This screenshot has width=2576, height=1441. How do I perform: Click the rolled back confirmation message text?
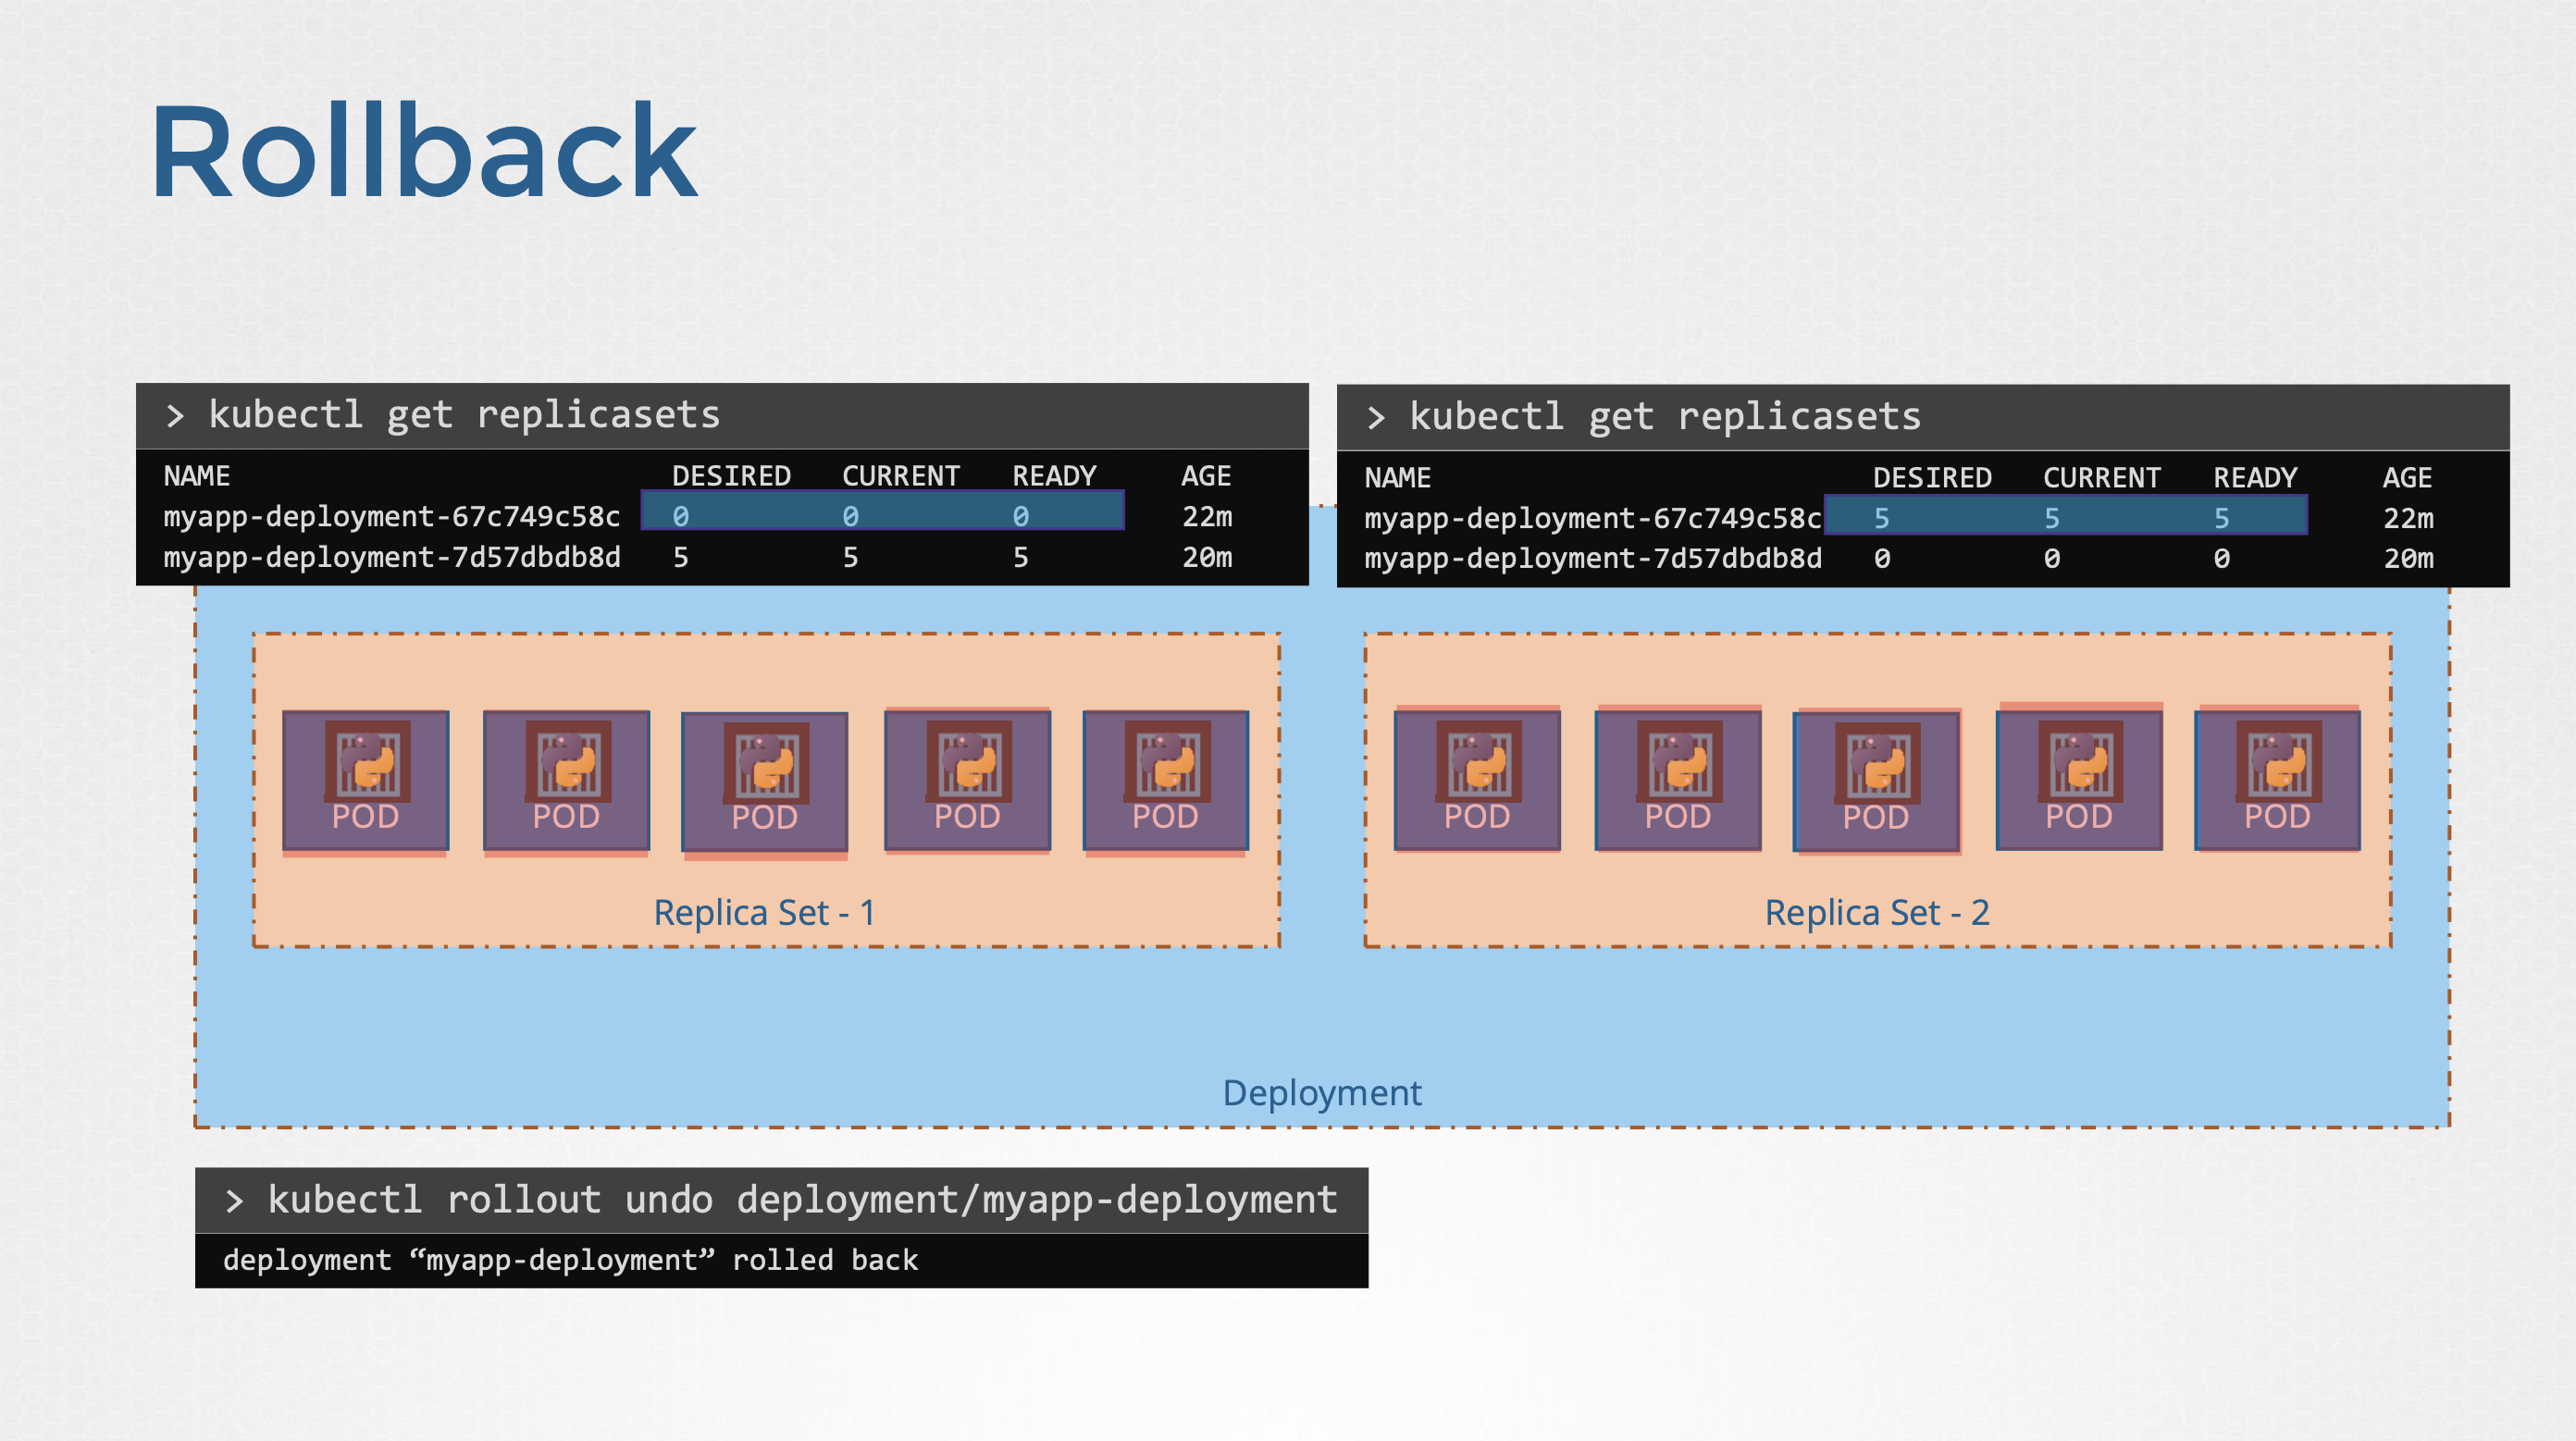click(x=570, y=1260)
